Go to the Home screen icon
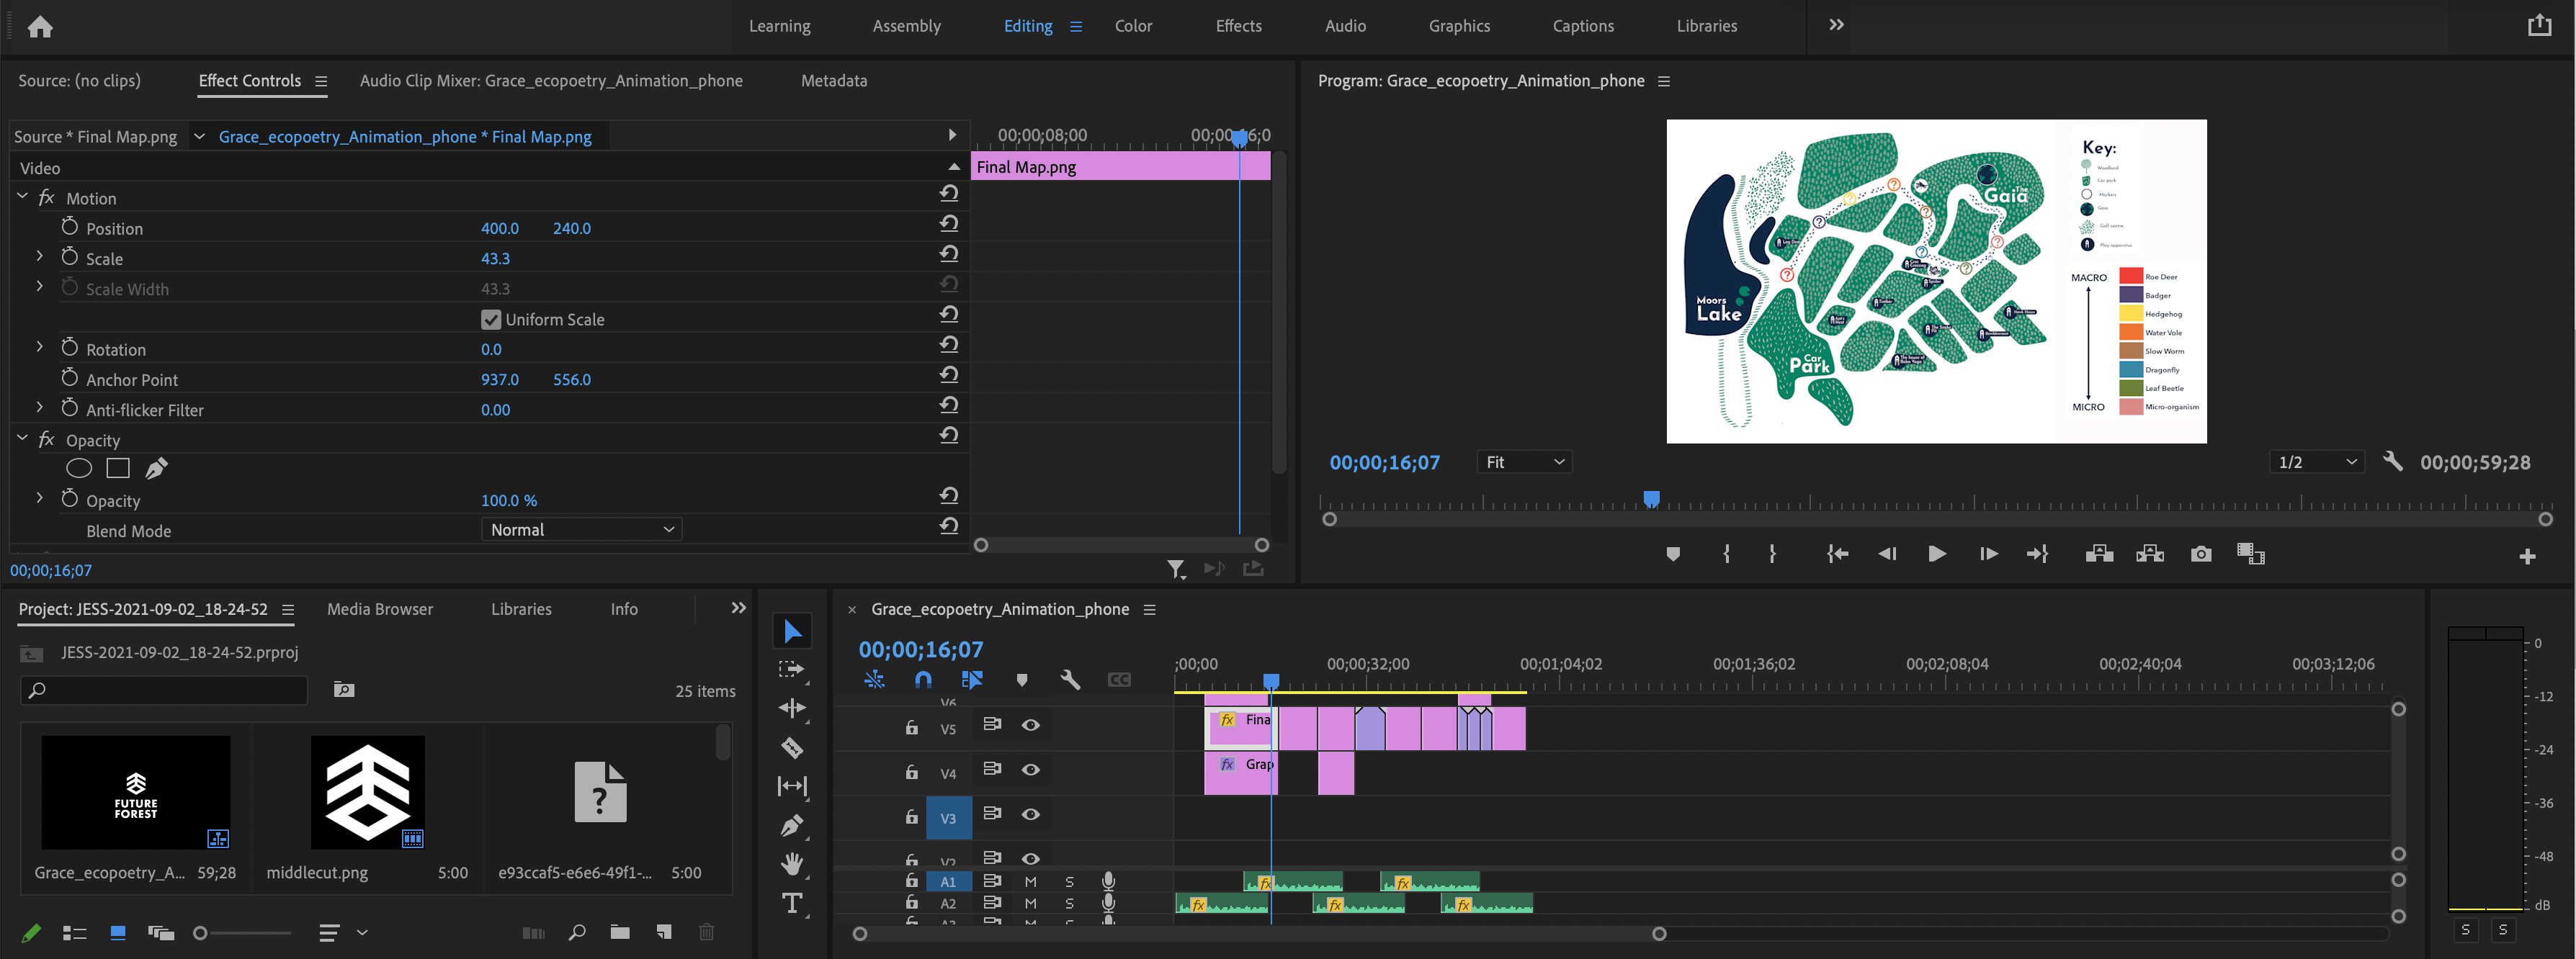Viewport: 2576px width, 959px height. pyautogui.click(x=40, y=27)
